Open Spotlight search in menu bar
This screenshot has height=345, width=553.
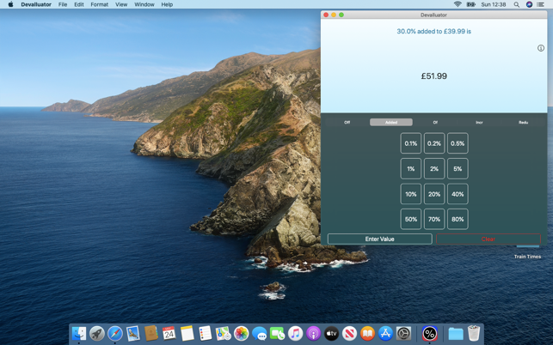coord(516,4)
